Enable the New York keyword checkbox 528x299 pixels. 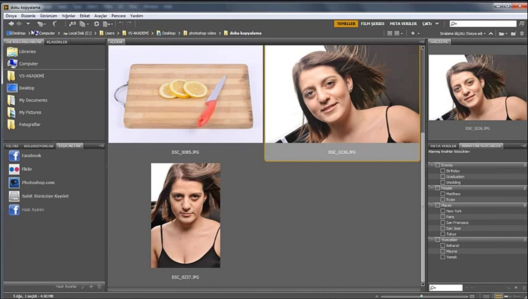[443, 211]
